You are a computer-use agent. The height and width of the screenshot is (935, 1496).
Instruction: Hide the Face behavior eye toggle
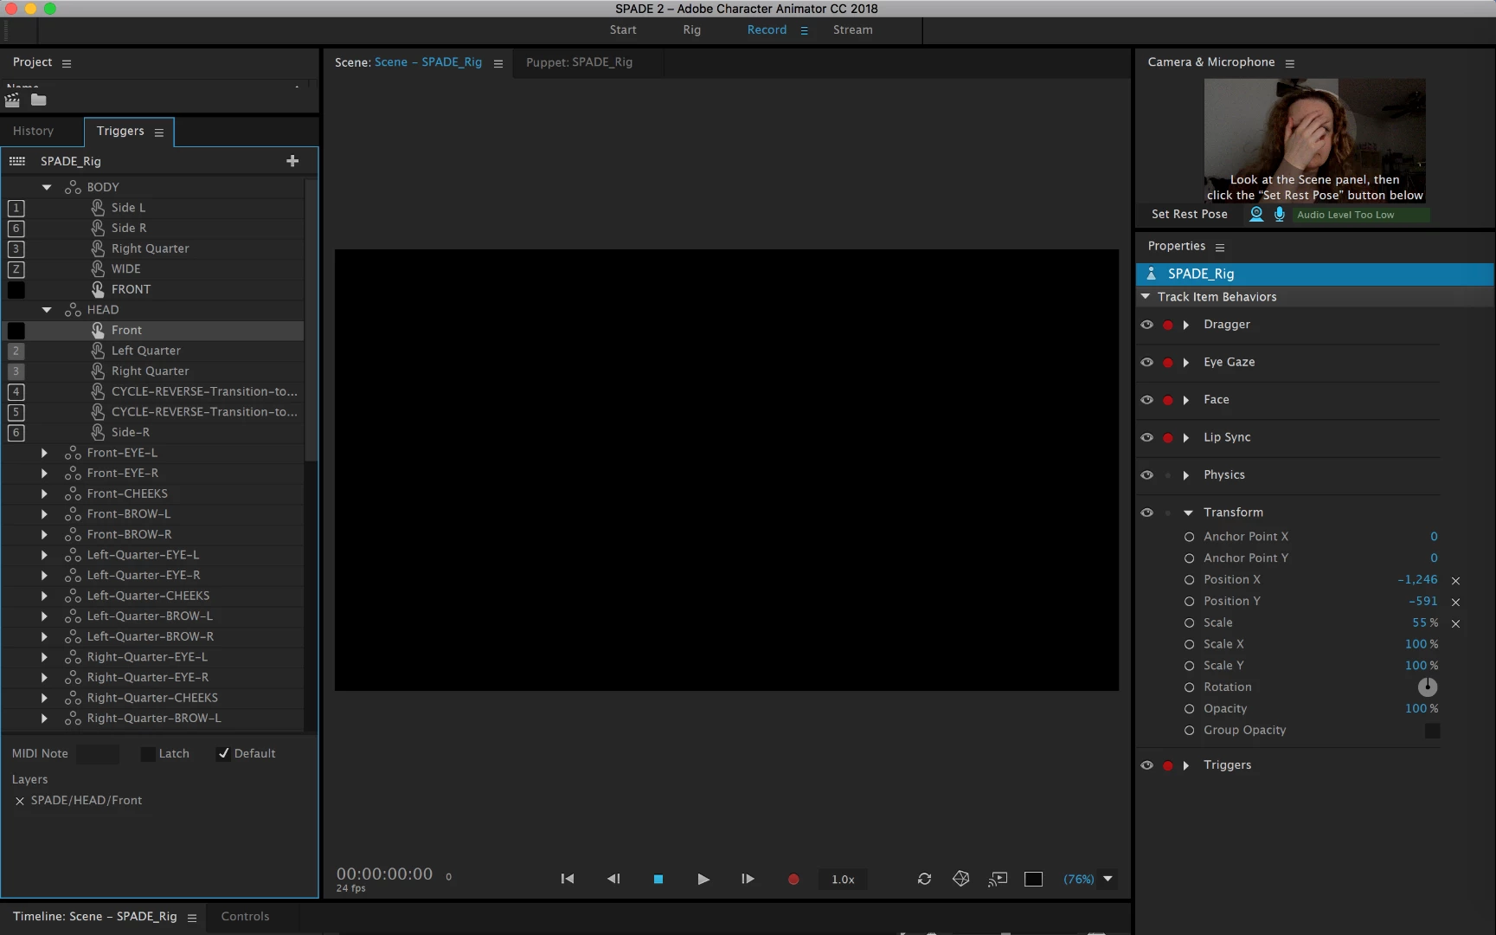click(1146, 400)
